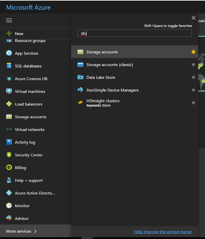The width and height of the screenshot is (205, 239).
Task: Click the Storage accounts (classic) result icon
Action: [80, 65]
